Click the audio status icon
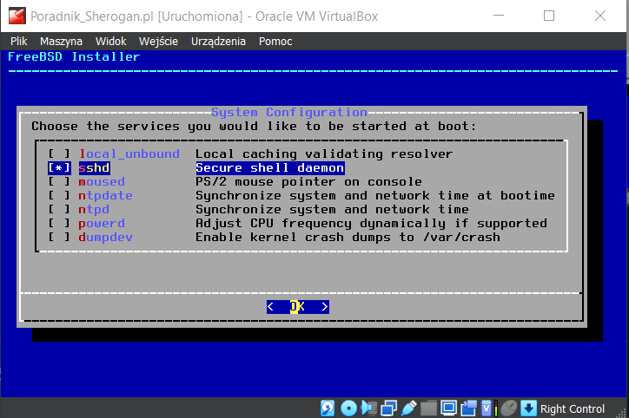 369,408
